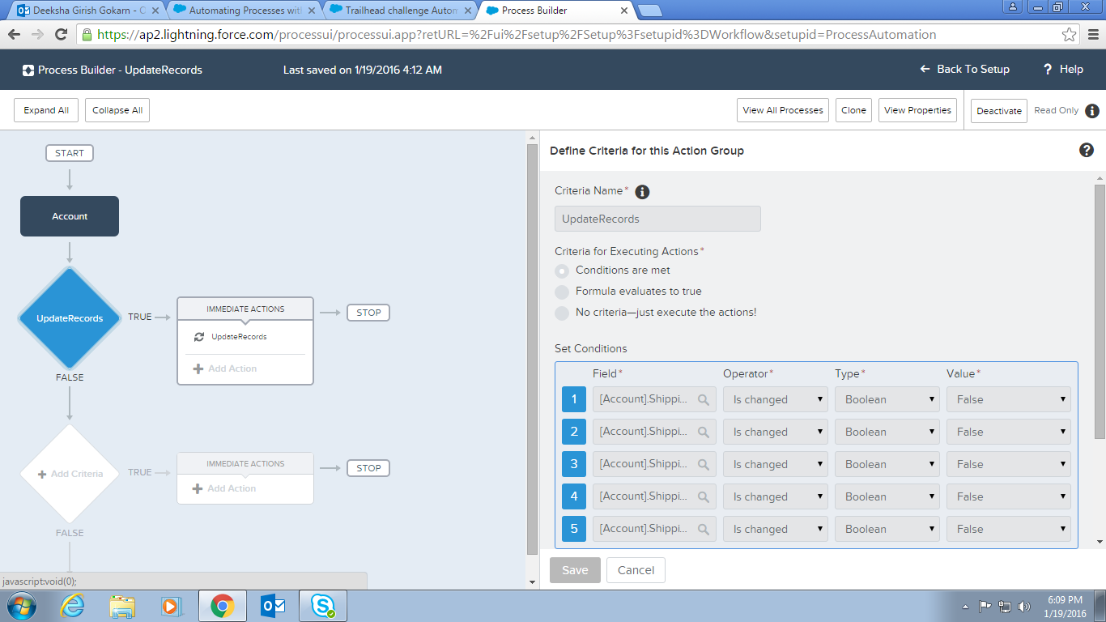The width and height of the screenshot is (1106, 622).
Task: Open View Properties
Action: pos(917,111)
